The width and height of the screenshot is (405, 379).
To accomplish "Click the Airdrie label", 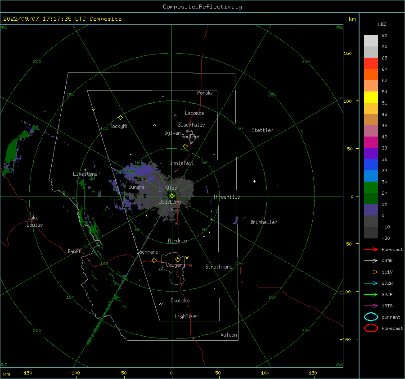I will [x=177, y=241].
